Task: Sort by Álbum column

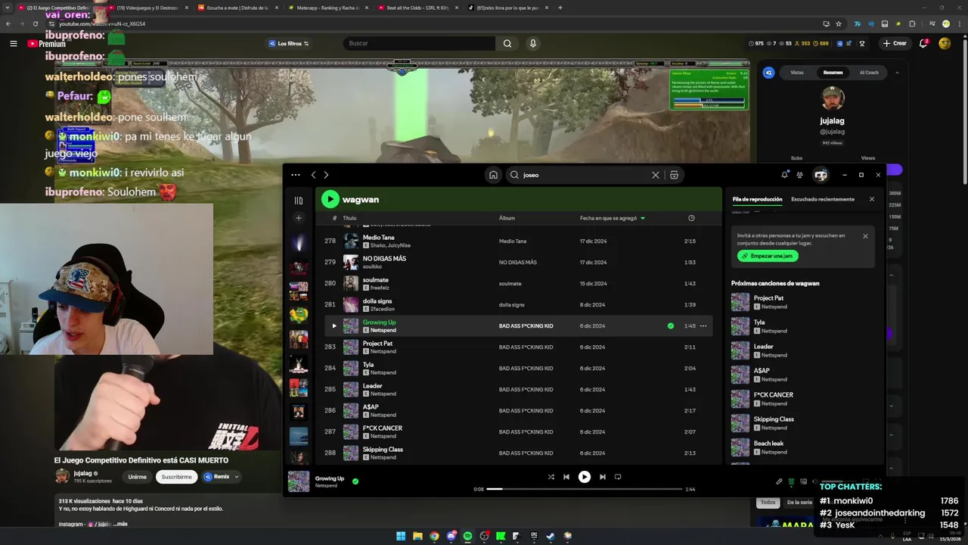Action: 507,218
